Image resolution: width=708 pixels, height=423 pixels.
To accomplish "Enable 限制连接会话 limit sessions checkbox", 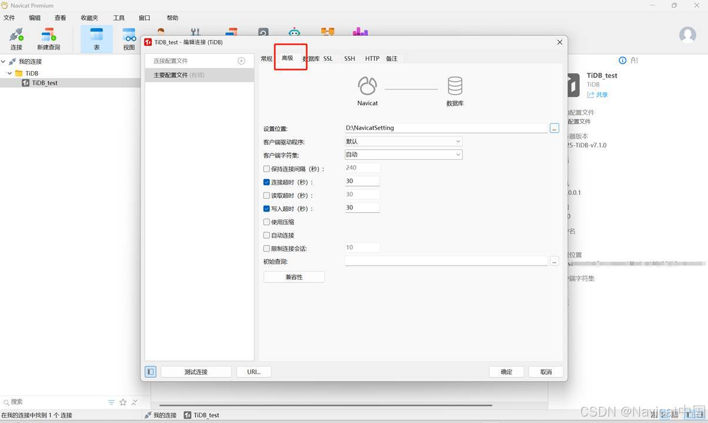I will pyautogui.click(x=267, y=249).
